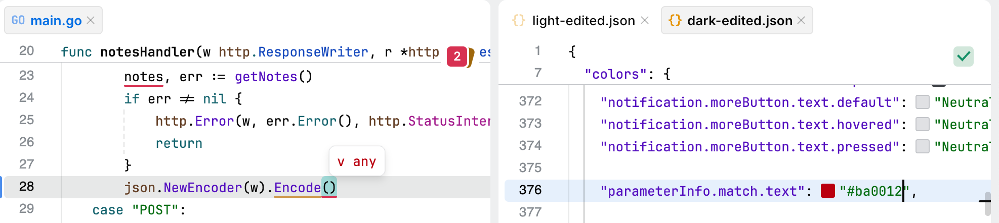999x223 pixels.
Task: Open the red #ba0012 color swatch
Action: pos(828,191)
